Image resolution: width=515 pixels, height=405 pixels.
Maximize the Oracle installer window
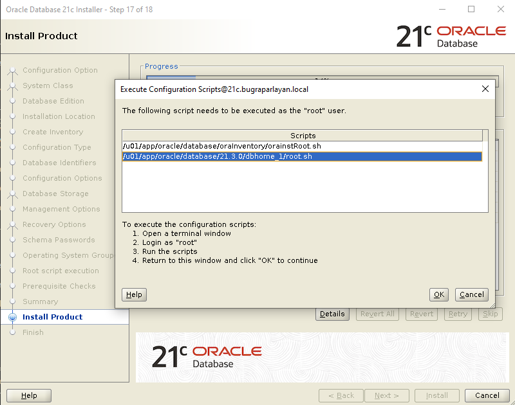(471, 9)
